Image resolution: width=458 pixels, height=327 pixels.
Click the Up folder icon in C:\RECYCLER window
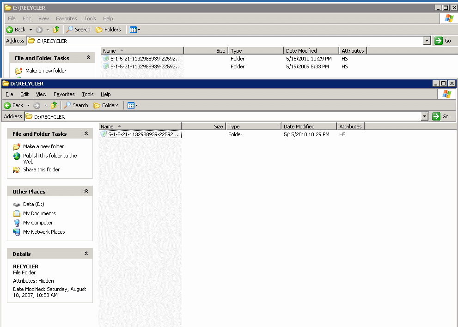pyautogui.click(x=56, y=29)
